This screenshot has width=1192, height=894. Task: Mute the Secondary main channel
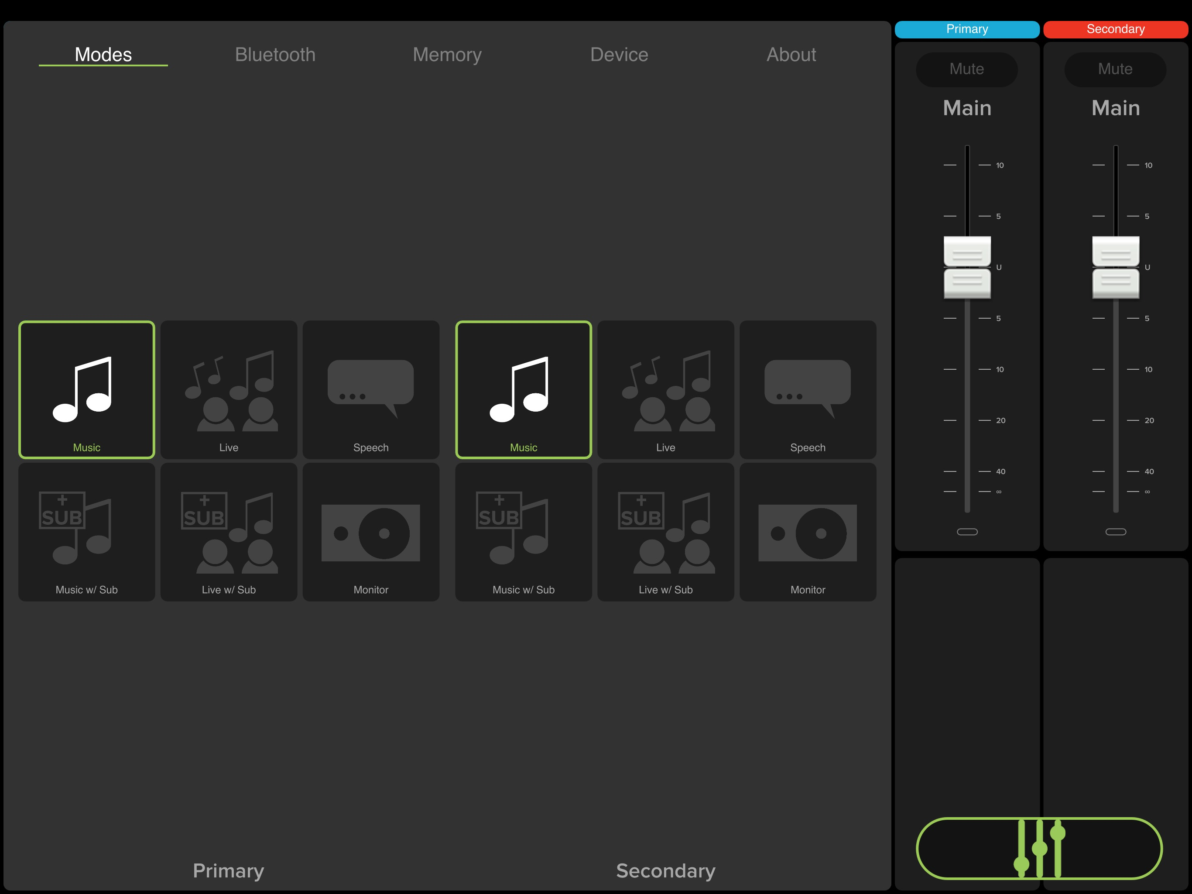coord(1115,69)
